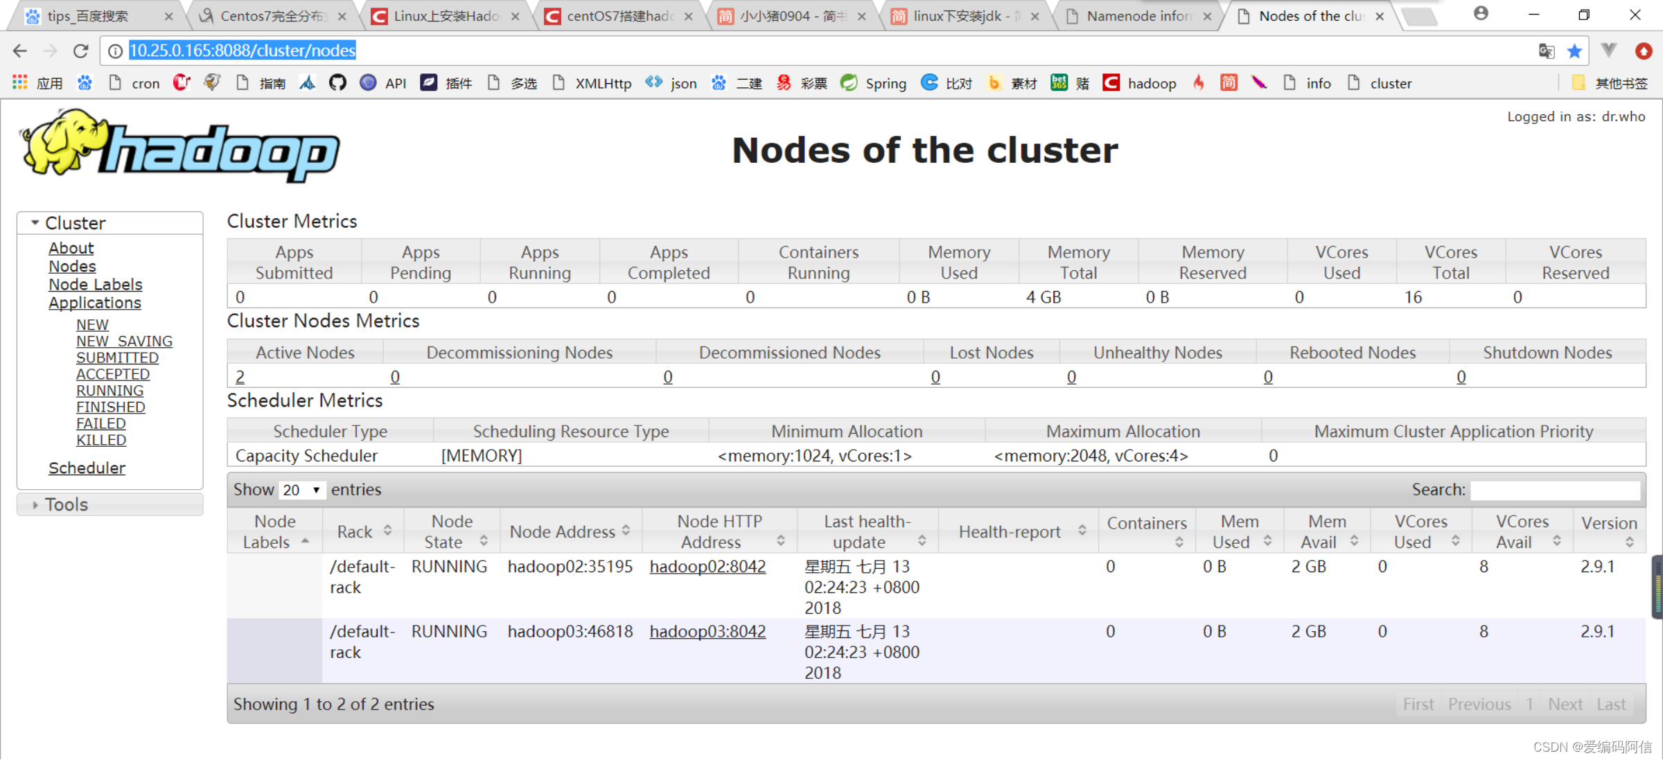Viewport: 1663px width, 760px height.
Task: Open the Scheduler link in sidebar
Action: click(87, 468)
